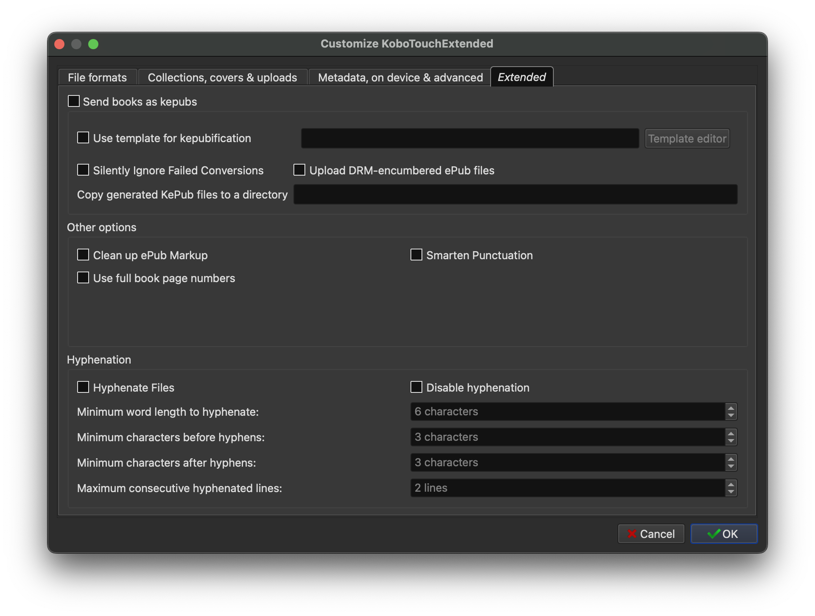Decrease the maximum consecutive hyphenated lines value
This screenshot has height=616, width=815.
731,492
